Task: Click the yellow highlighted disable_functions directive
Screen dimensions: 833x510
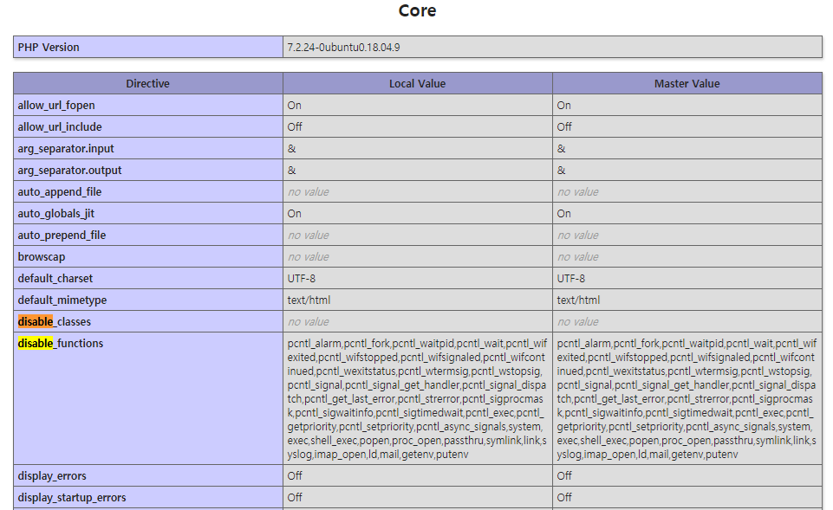Action: (61, 344)
